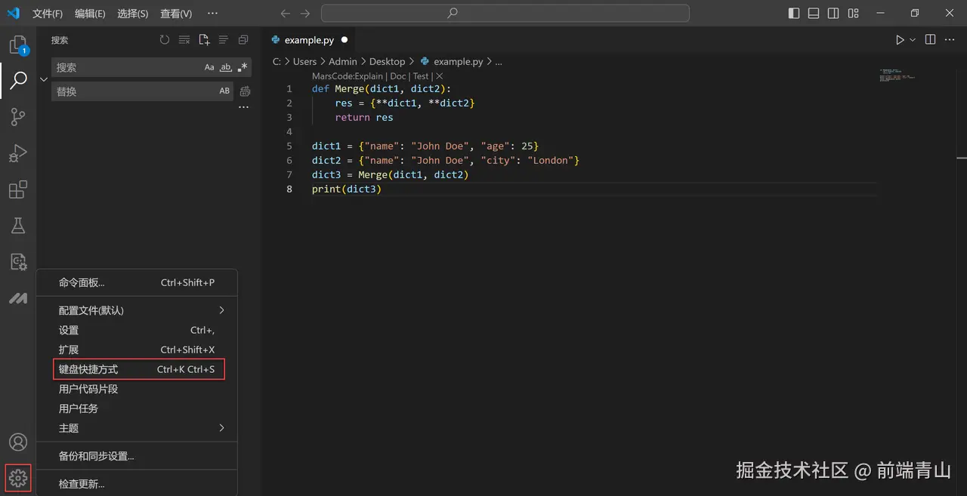The width and height of the screenshot is (967, 496).
Task: Open the title bar overflow menu ellipsis
Action: [x=212, y=14]
